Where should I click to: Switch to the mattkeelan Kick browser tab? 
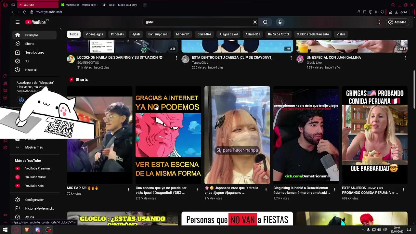click(x=79, y=5)
